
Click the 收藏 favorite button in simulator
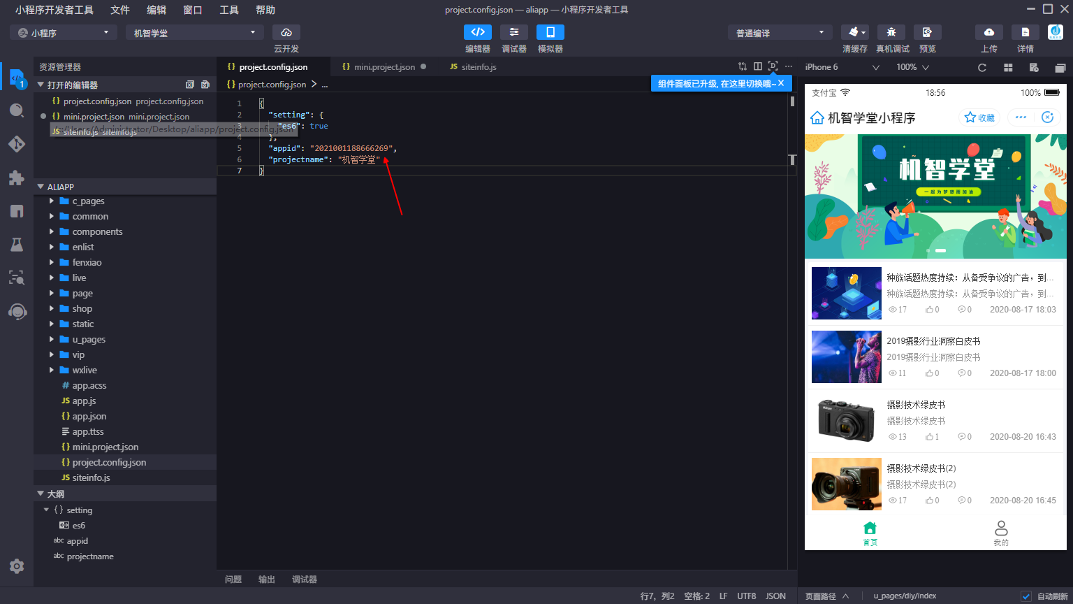tap(979, 117)
